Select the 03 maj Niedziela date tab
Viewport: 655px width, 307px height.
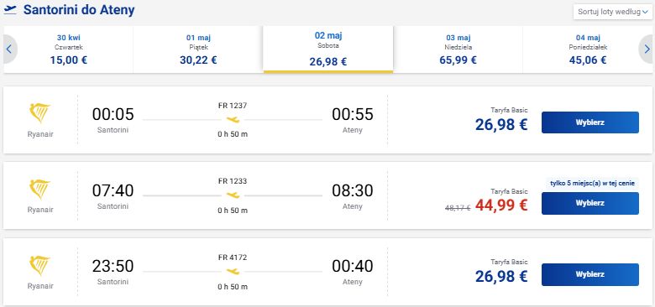click(458, 49)
